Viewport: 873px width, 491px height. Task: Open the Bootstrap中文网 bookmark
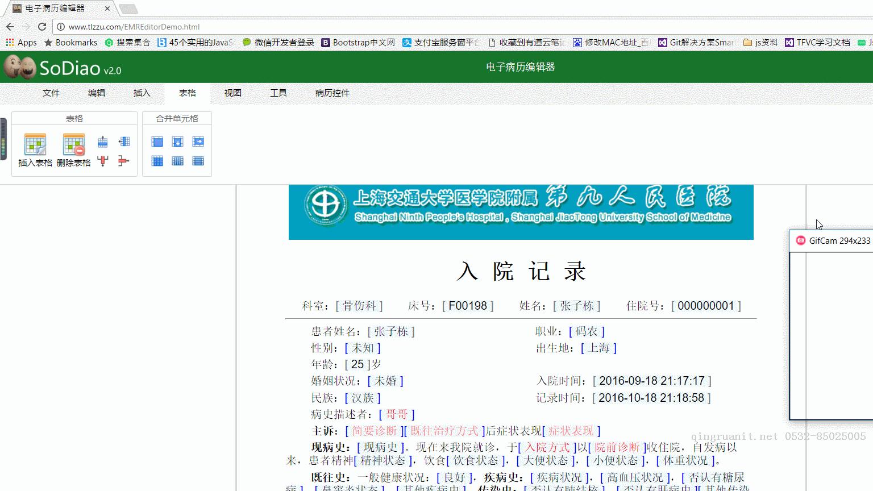pyautogui.click(x=359, y=43)
